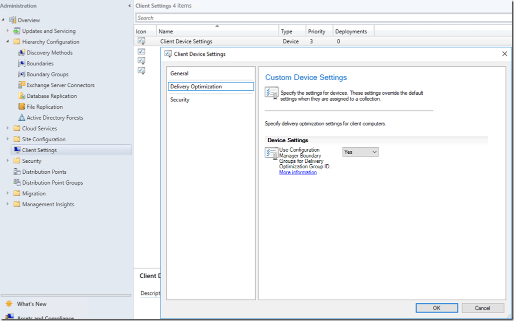Collapse the Hierarchy Configuration node
The image size is (514, 321).
[x=7, y=42]
